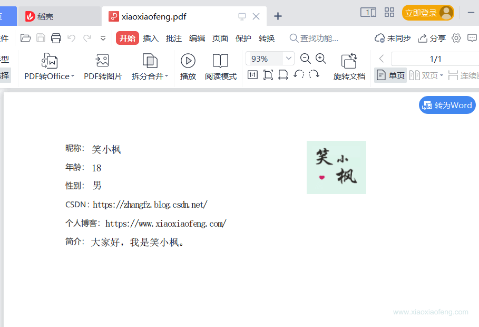Rotate page counterclockwise
The image size is (479, 327).
point(299,74)
